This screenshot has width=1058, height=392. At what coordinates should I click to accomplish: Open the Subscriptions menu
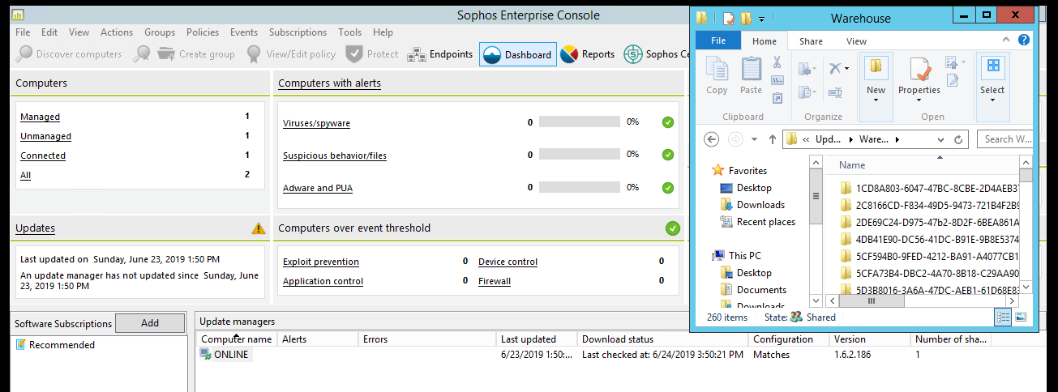[298, 32]
